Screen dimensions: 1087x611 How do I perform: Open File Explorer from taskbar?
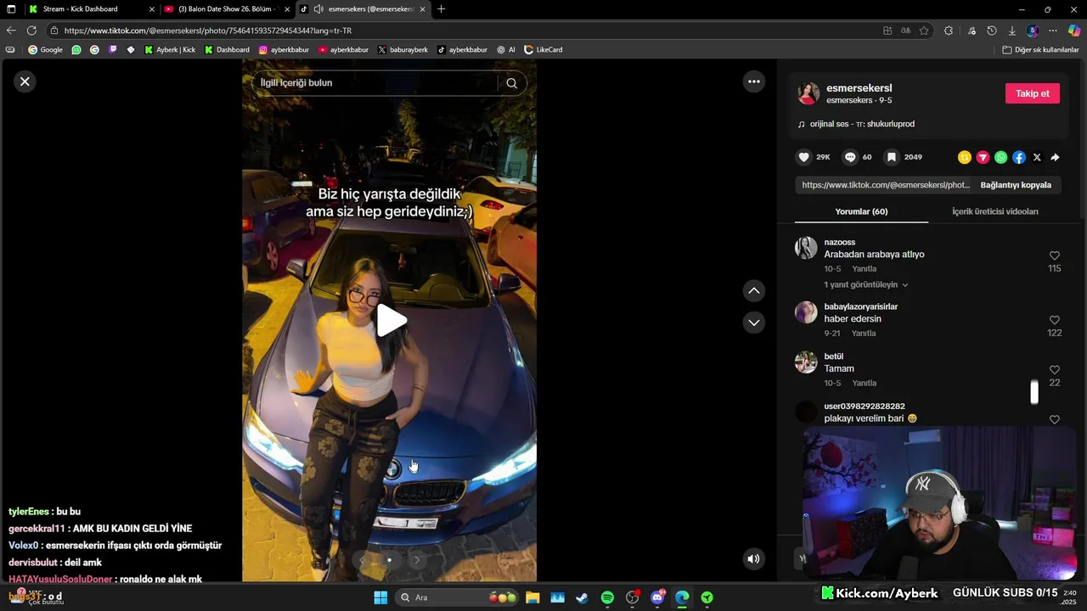pyautogui.click(x=532, y=597)
